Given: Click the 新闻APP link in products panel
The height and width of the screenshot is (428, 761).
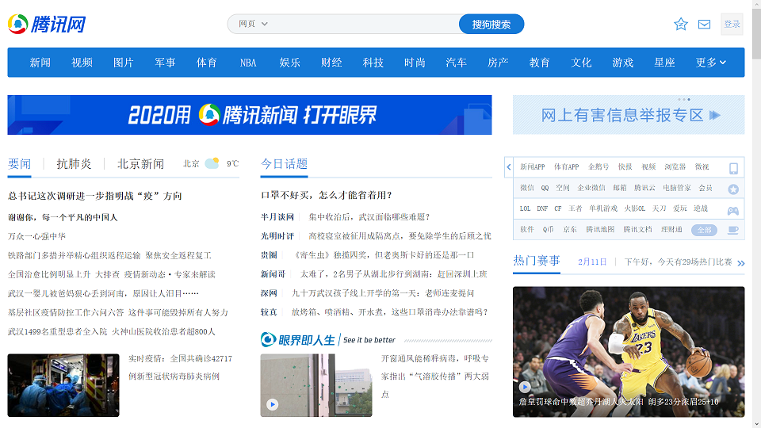Looking at the screenshot, I should coord(533,167).
